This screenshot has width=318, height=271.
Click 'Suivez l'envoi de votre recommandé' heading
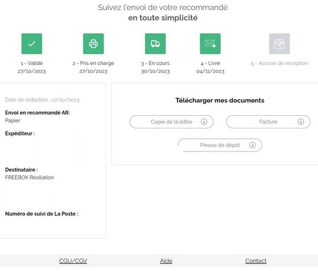coord(163,8)
